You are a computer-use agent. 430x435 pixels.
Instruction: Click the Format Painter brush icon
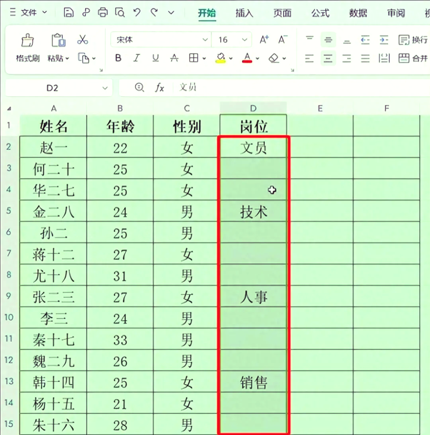coord(27,40)
